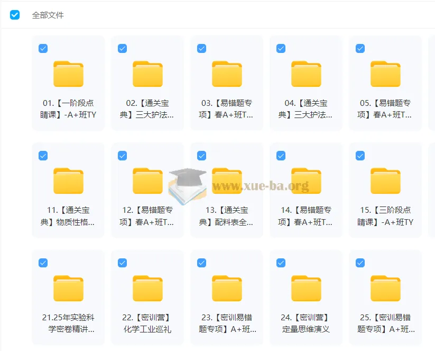435x351 pixels.
Task: Click the 03.【易错题专项】 folder name
Action: (x=227, y=109)
